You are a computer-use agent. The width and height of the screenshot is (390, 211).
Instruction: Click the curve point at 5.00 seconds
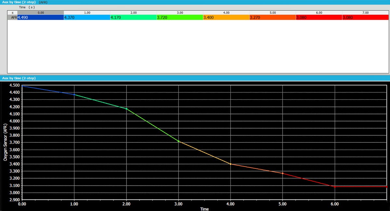(282, 173)
